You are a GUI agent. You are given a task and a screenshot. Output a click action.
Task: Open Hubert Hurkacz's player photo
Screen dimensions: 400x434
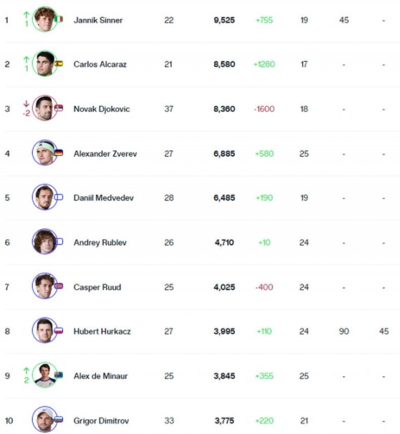[44, 330]
